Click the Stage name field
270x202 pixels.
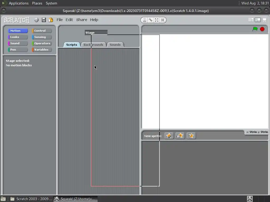click(x=96, y=33)
